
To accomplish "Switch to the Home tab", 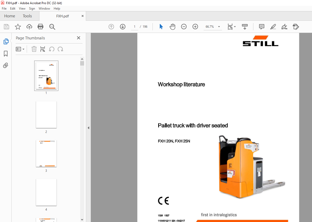I will (10, 16).
